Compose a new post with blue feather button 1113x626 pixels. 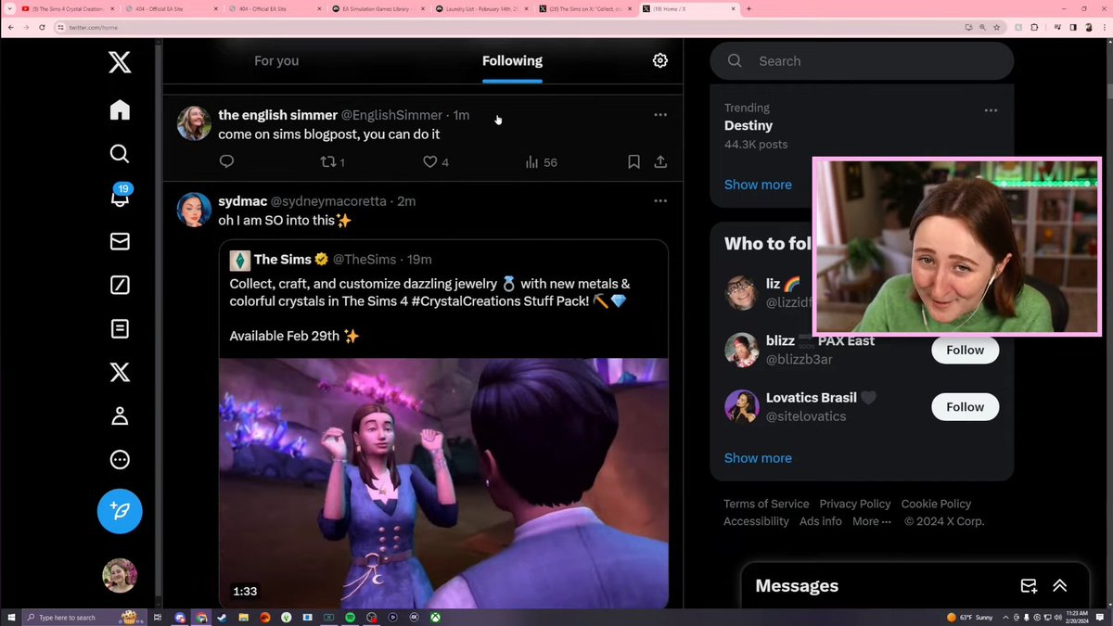click(x=120, y=511)
